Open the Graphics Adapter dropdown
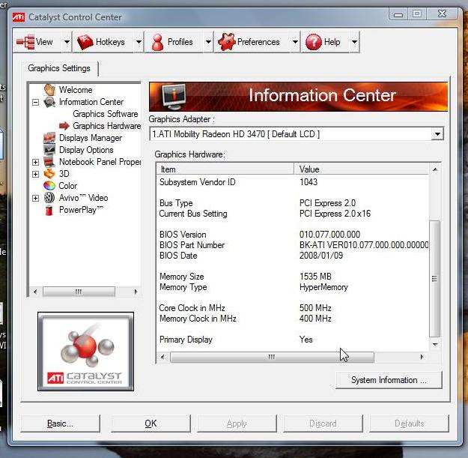The height and width of the screenshot is (458, 468). (x=437, y=134)
